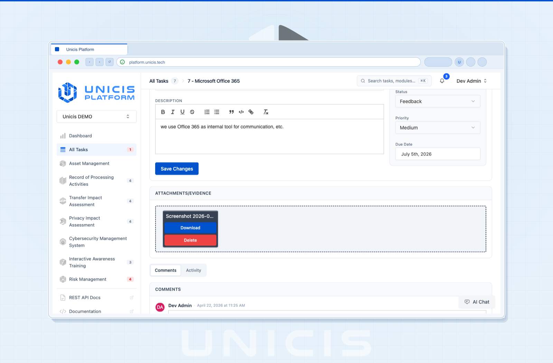The image size is (553, 363).
Task: Click the platform.unicis.tech address bar
Action: [x=269, y=62]
